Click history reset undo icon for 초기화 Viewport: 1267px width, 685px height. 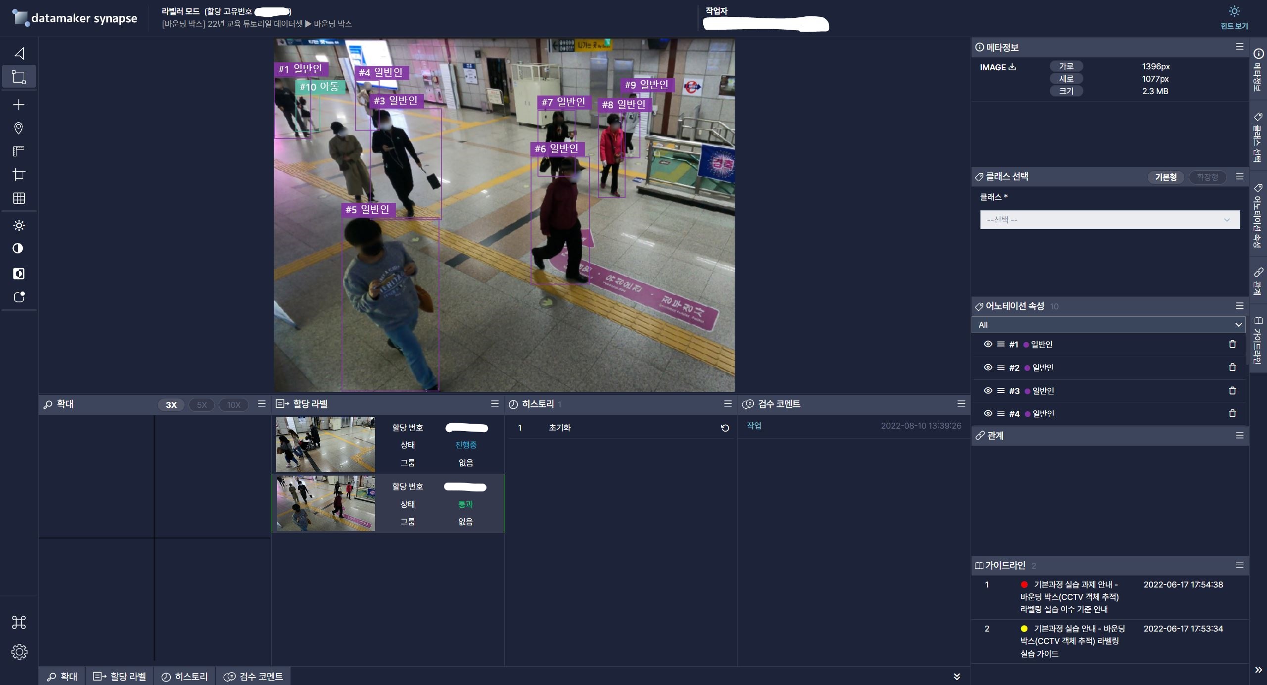(x=725, y=428)
